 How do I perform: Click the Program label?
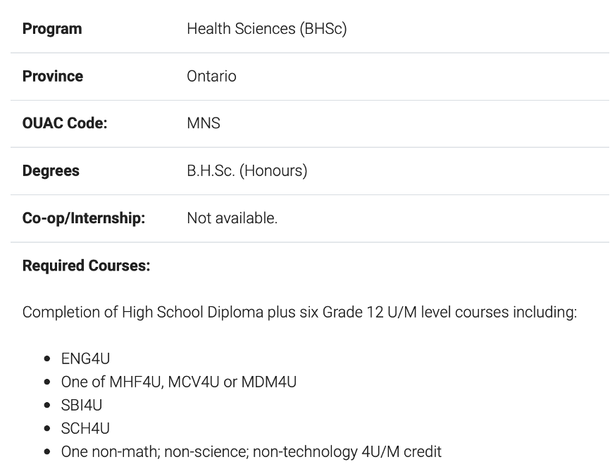(x=52, y=29)
